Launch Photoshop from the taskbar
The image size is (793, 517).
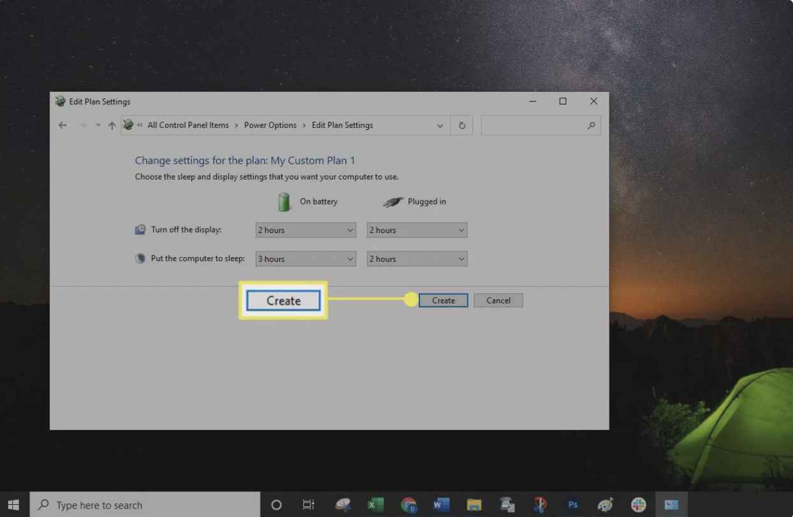(572, 505)
